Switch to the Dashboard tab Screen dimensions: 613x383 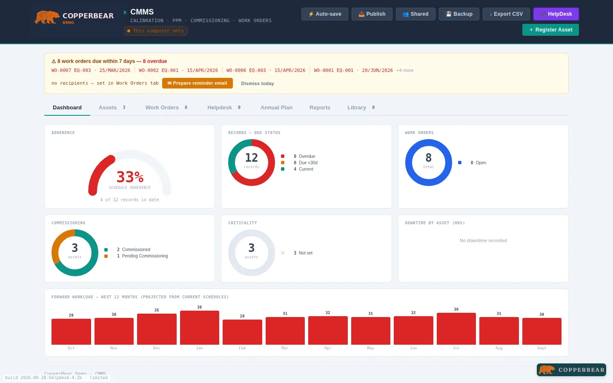[67, 108]
